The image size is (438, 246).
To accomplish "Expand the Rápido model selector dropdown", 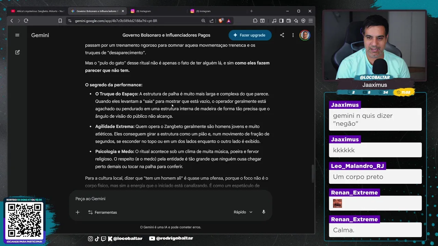I will pos(243,212).
